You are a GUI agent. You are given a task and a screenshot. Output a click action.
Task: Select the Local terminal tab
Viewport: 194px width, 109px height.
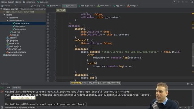point(8,88)
